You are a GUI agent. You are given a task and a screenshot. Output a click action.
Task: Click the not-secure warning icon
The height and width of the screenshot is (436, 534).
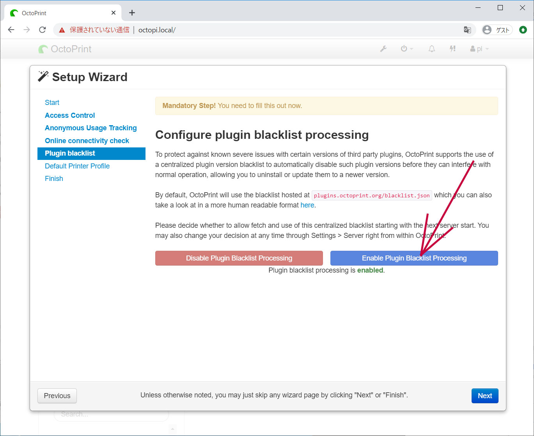[x=62, y=30]
